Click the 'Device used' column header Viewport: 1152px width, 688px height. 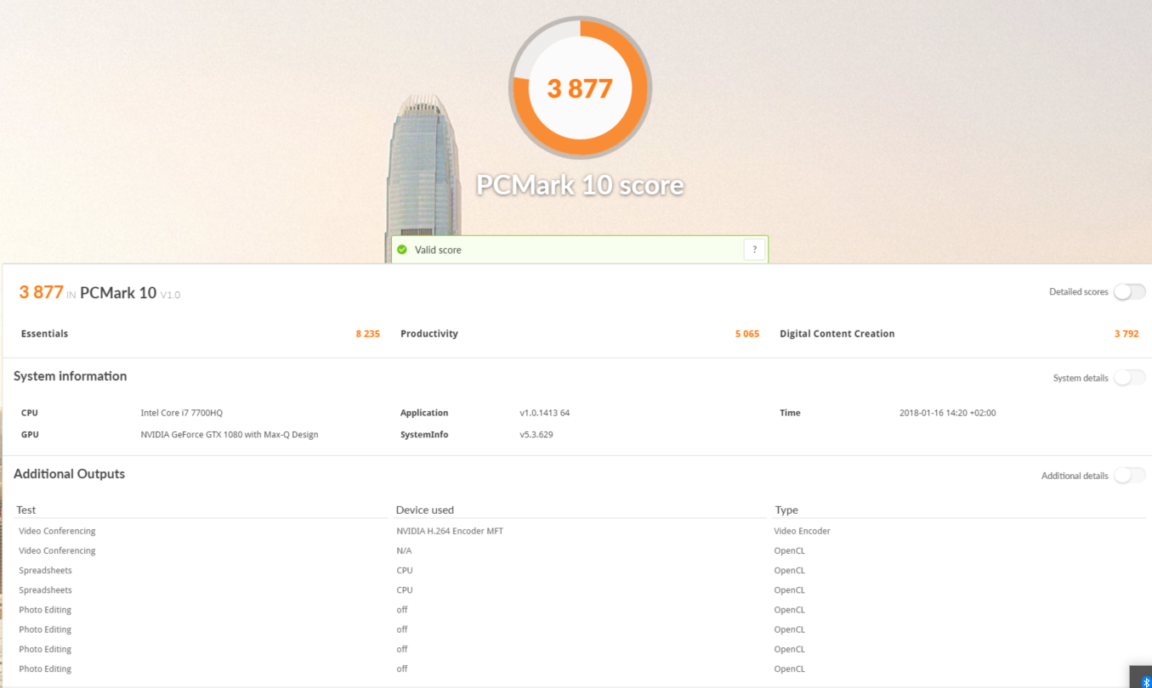click(x=425, y=510)
